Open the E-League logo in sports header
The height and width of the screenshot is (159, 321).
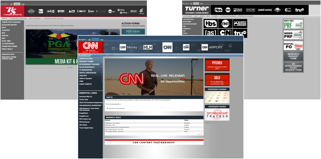[141, 11]
